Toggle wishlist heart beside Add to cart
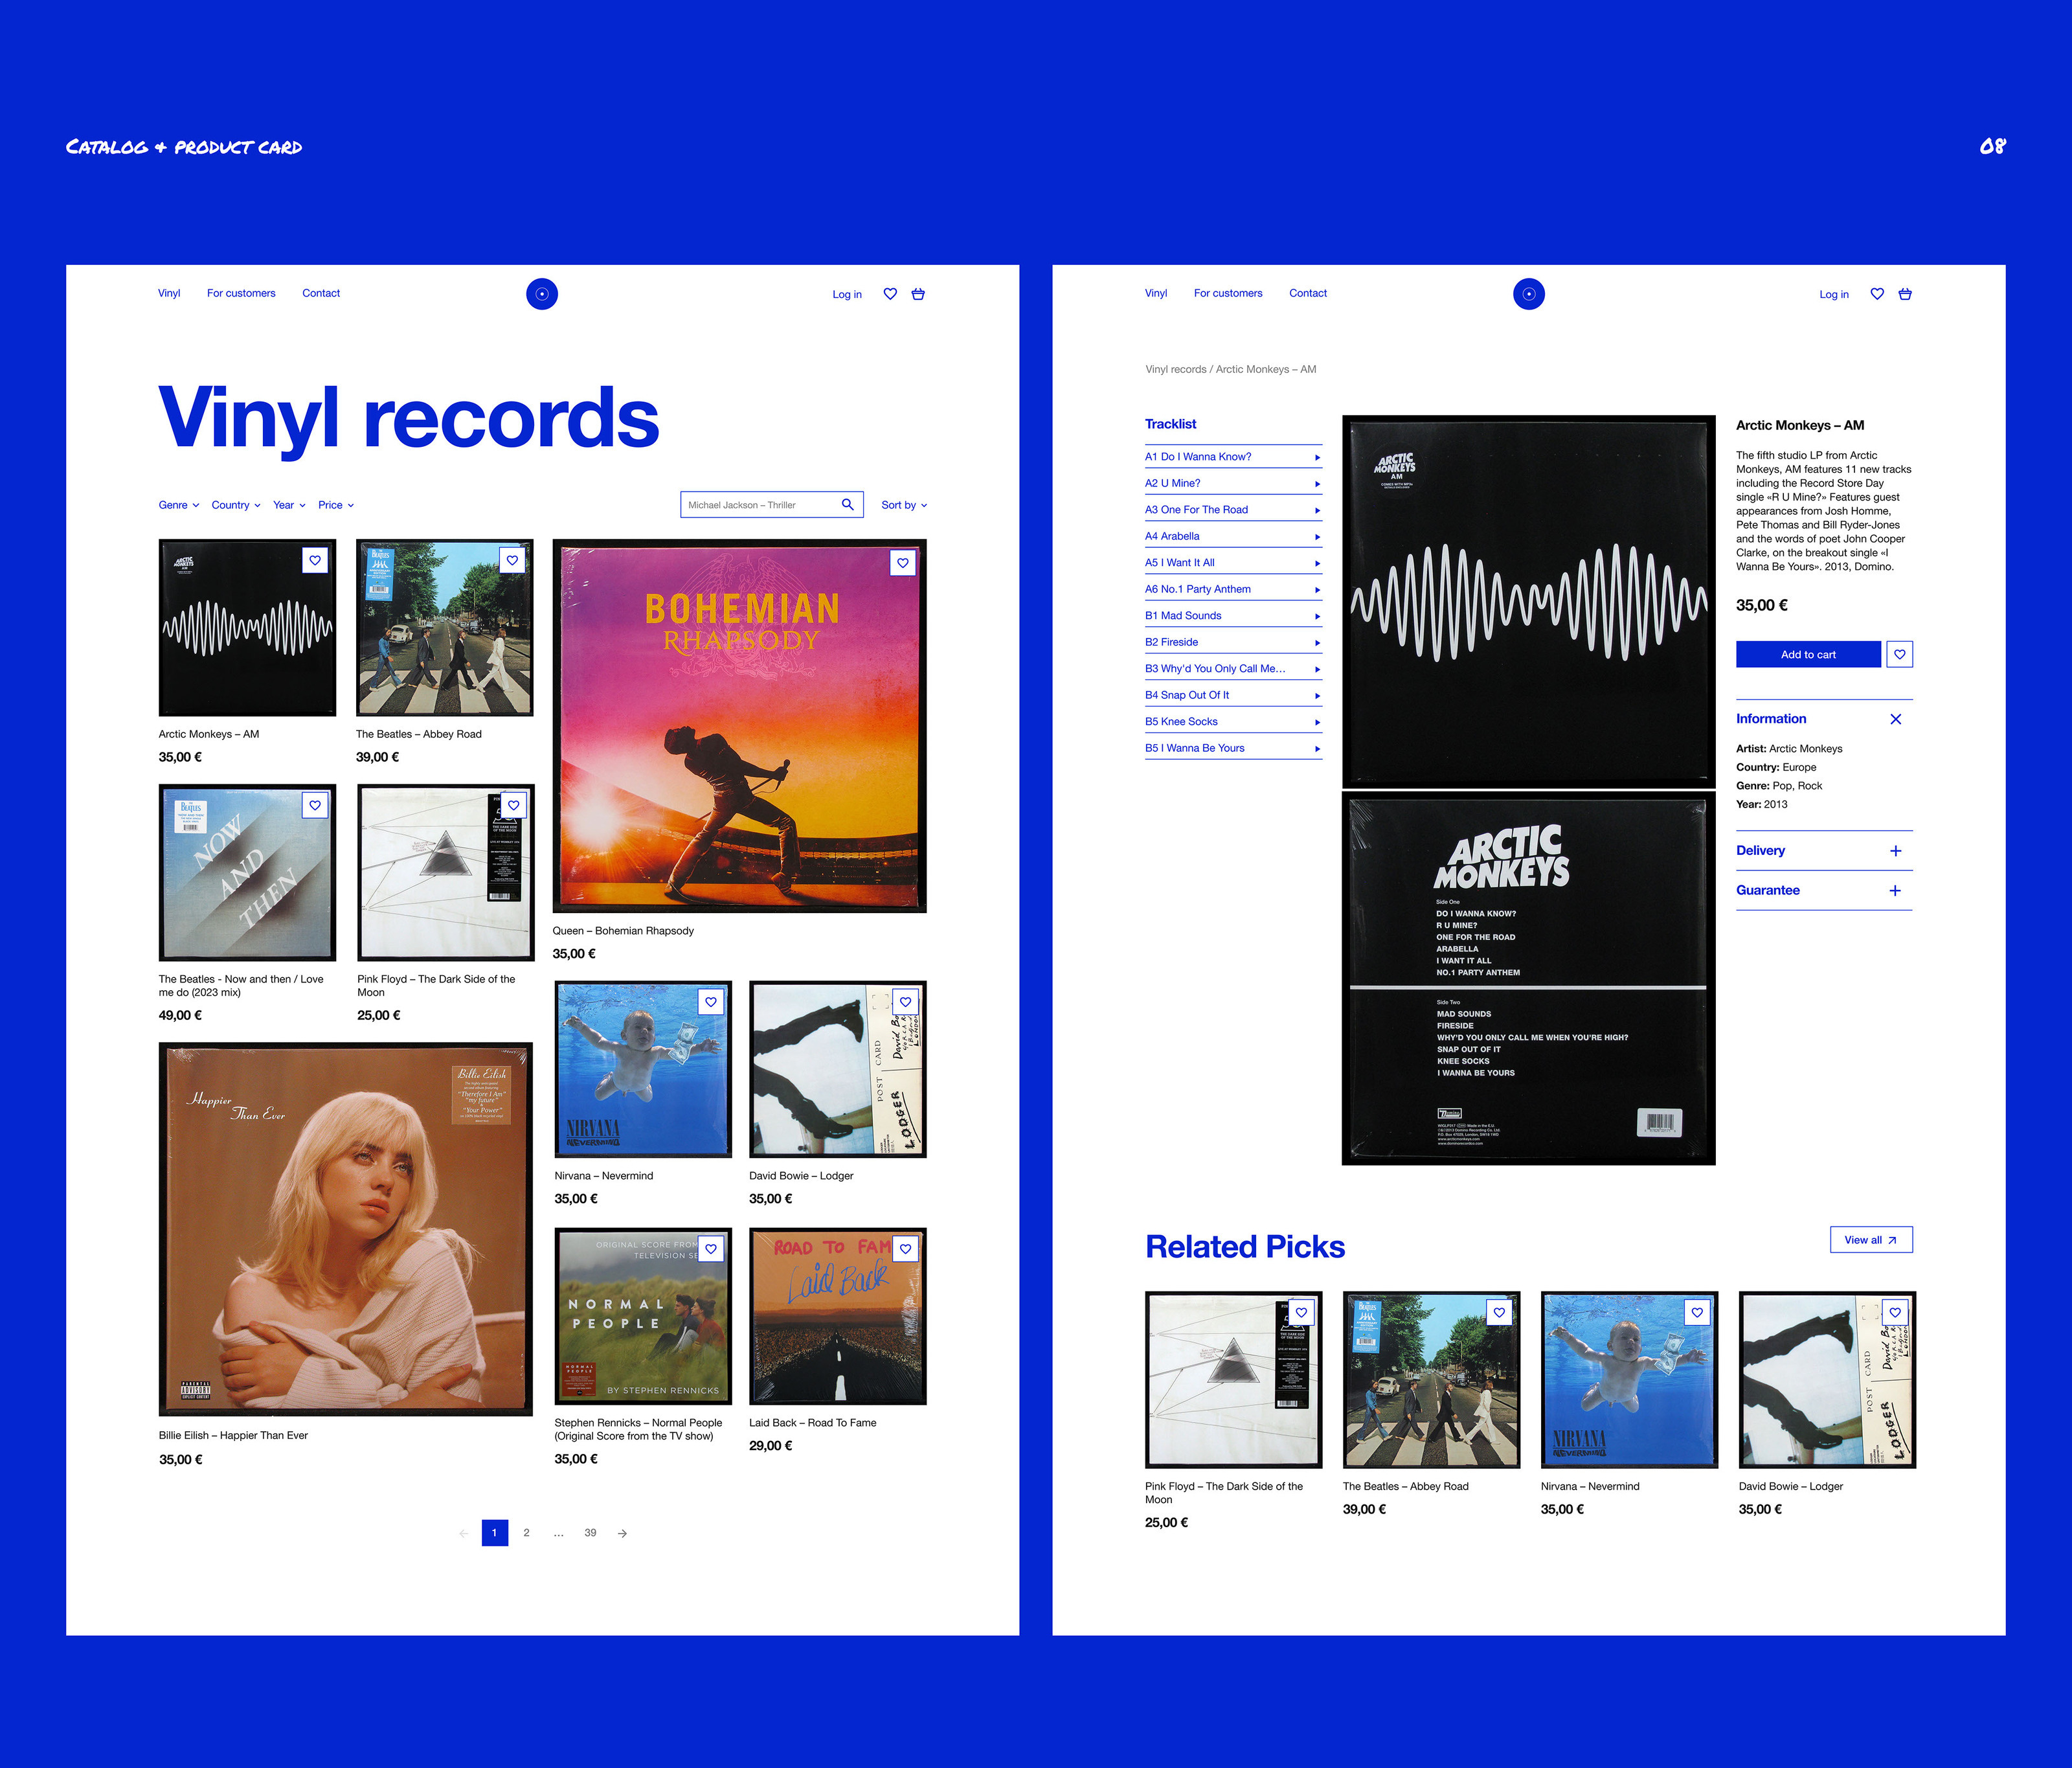This screenshot has width=2072, height=1768. tap(1899, 654)
